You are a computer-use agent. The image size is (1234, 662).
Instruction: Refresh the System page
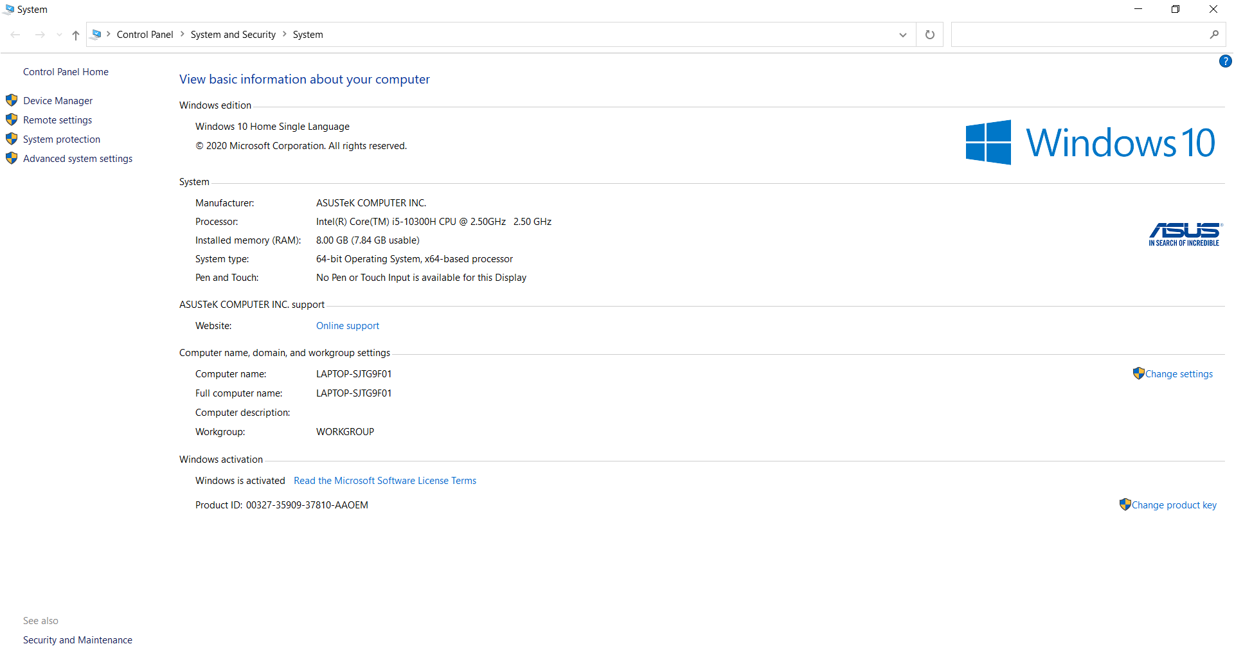pyautogui.click(x=929, y=35)
